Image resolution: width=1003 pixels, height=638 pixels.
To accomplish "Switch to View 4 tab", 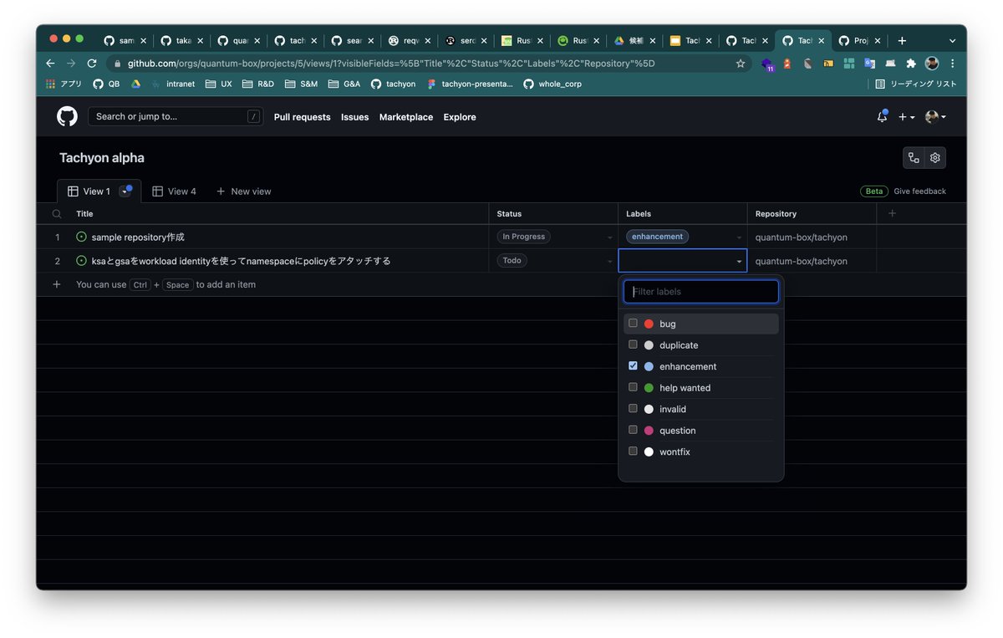I will coord(174,191).
